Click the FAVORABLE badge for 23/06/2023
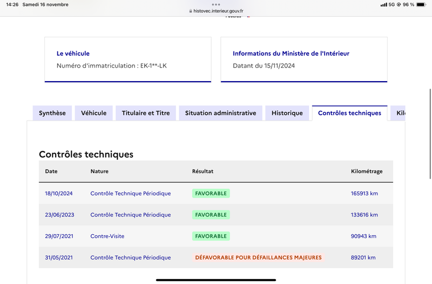Image resolution: width=432 pixels, height=284 pixels. [211, 215]
